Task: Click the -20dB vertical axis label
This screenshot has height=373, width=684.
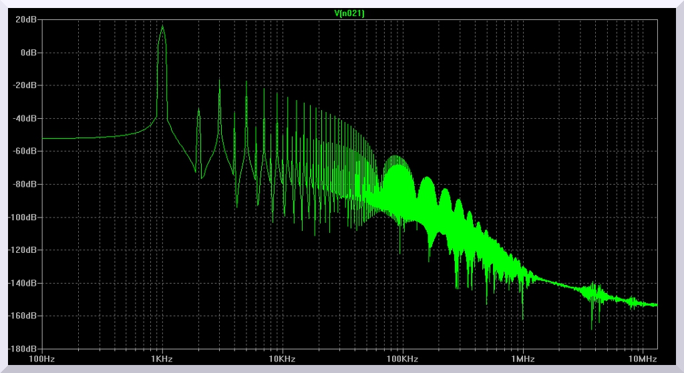Action: coord(24,85)
